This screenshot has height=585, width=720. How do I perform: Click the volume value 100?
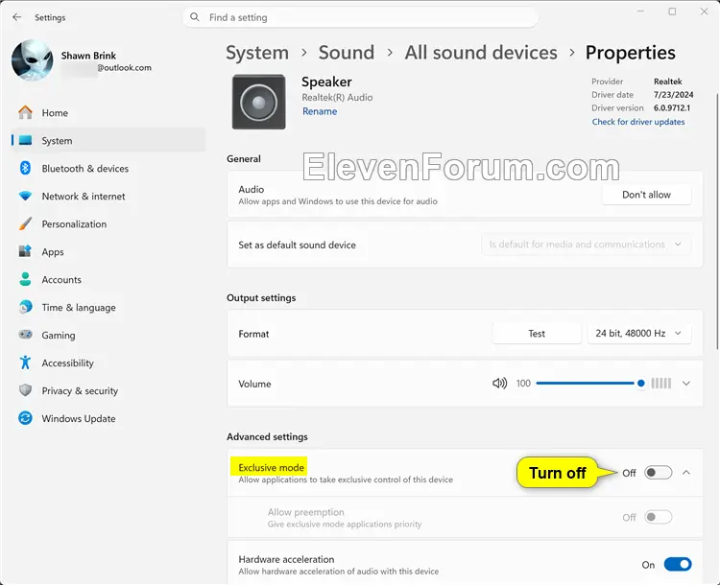click(523, 383)
